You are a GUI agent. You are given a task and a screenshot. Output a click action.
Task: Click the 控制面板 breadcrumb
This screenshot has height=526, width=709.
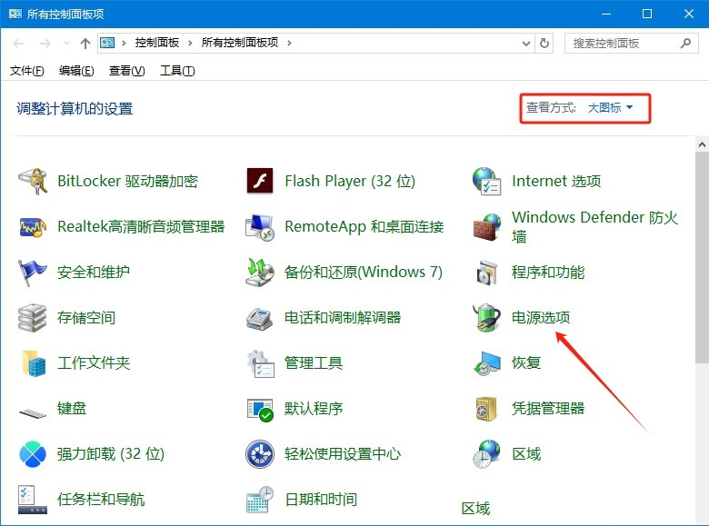point(157,43)
